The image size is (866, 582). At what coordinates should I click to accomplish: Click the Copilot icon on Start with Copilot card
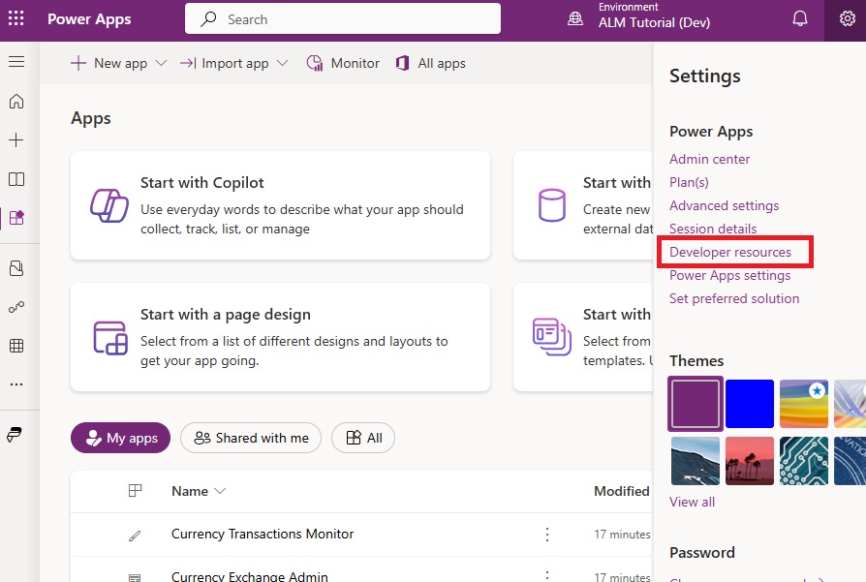[109, 205]
